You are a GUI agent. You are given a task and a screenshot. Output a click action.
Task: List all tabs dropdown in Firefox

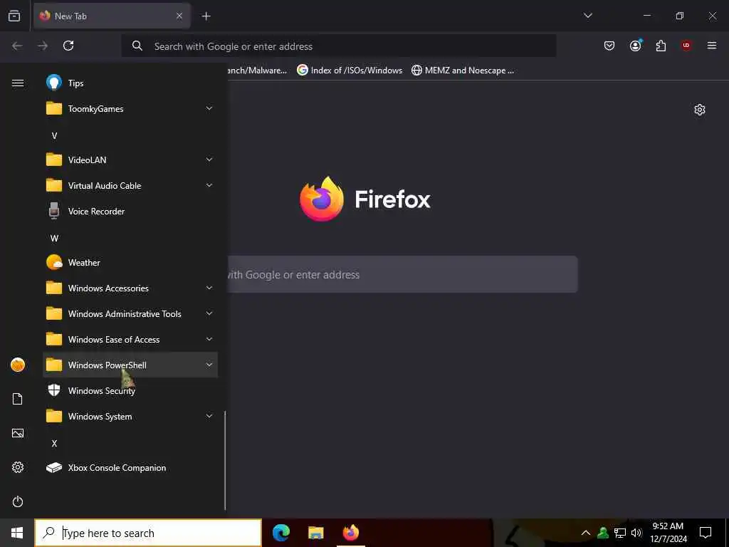[x=587, y=16]
